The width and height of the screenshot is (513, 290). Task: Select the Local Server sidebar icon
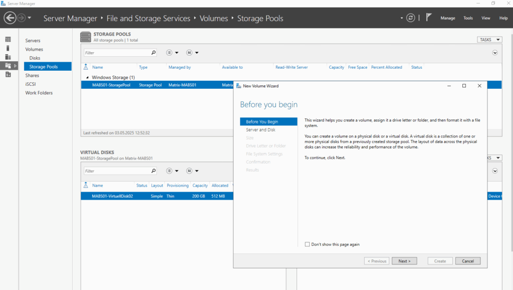coord(8,48)
